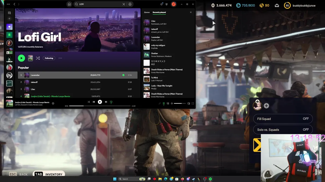This screenshot has height=182, width=325.
Task: Open only my railgun in Recently played
Action: 168,47
